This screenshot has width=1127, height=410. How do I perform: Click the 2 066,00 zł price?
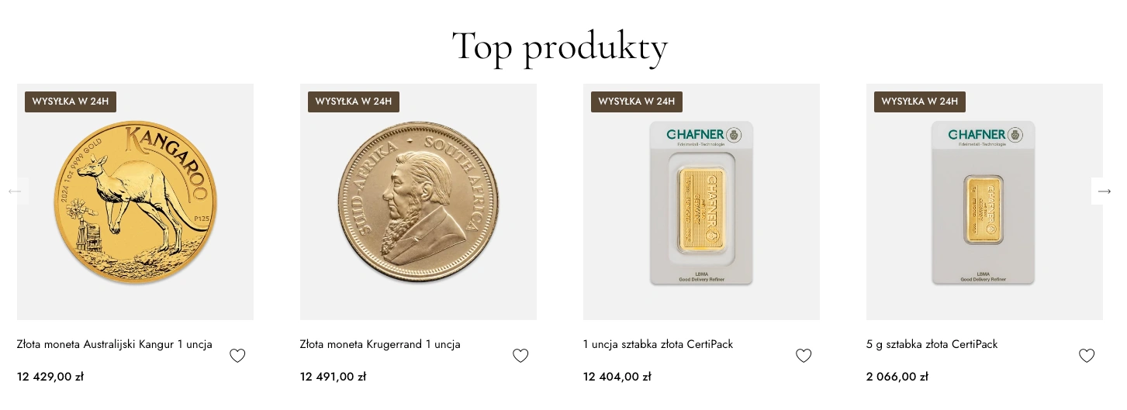click(897, 377)
